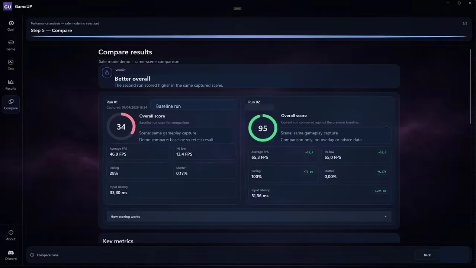Image resolution: width=476 pixels, height=268 pixels.
Task: Click the Run 02 score ring showing 95
Action: click(x=263, y=128)
